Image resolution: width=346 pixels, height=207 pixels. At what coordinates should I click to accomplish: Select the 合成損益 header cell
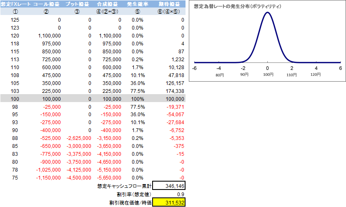pyautogui.click(x=108, y=4)
